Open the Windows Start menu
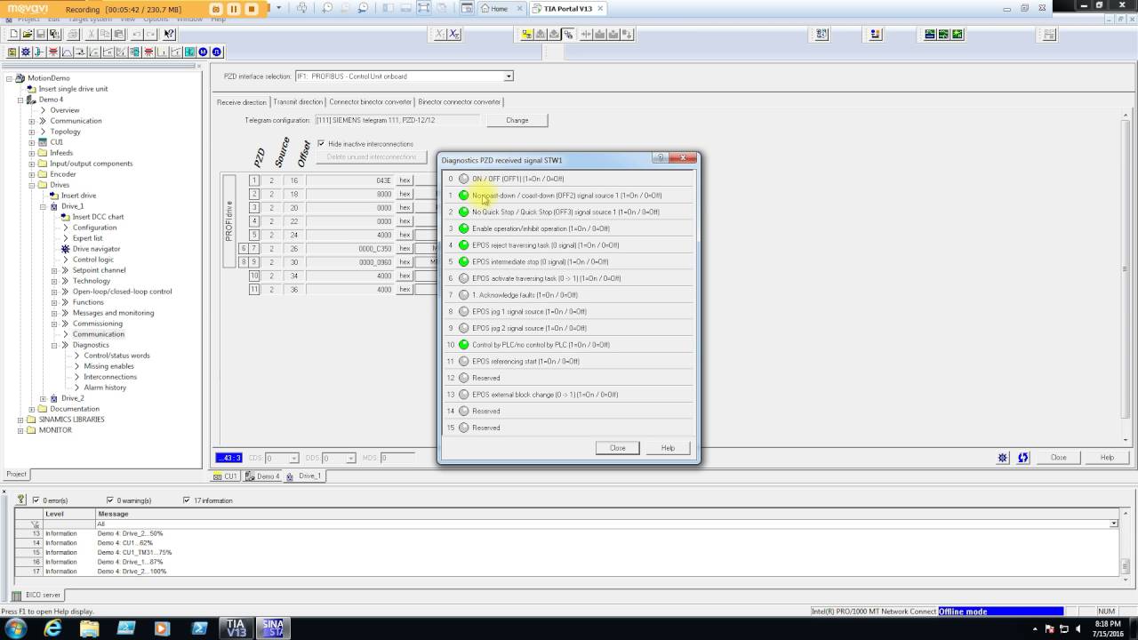The width and height of the screenshot is (1138, 640). tap(16, 628)
